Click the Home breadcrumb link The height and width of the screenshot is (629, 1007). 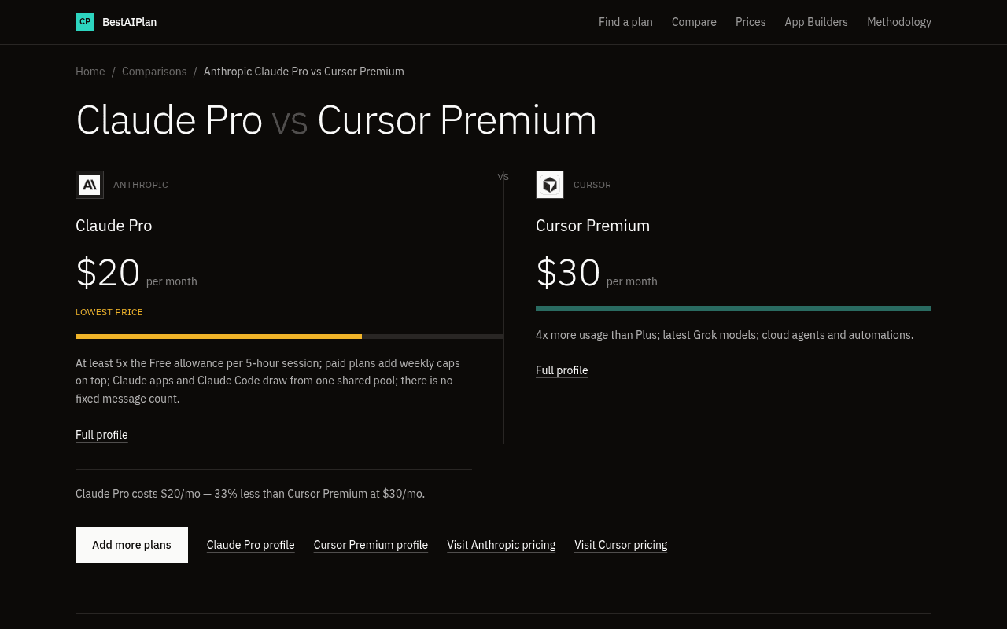pyautogui.click(x=90, y=72)
